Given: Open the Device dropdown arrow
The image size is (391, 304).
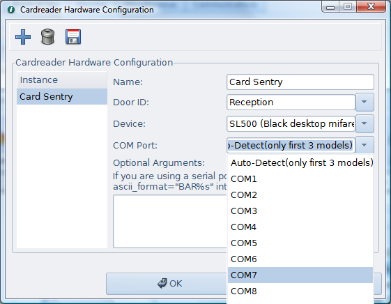Looking at the screenshot, I should [365, 123].
